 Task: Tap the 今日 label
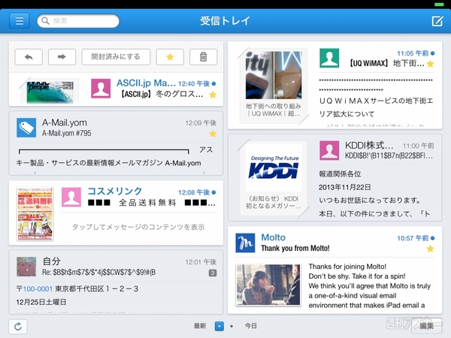(250, 326)
